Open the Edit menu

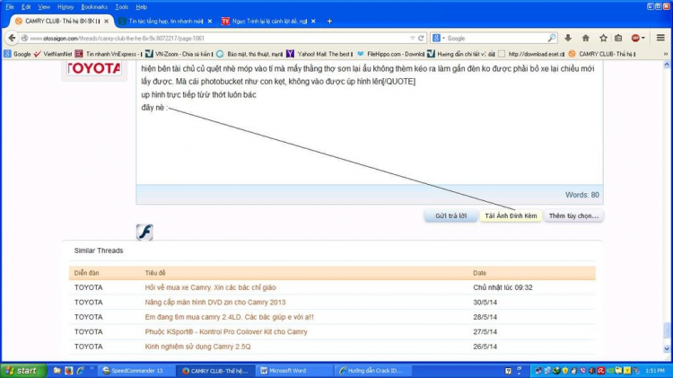(26, 7)
